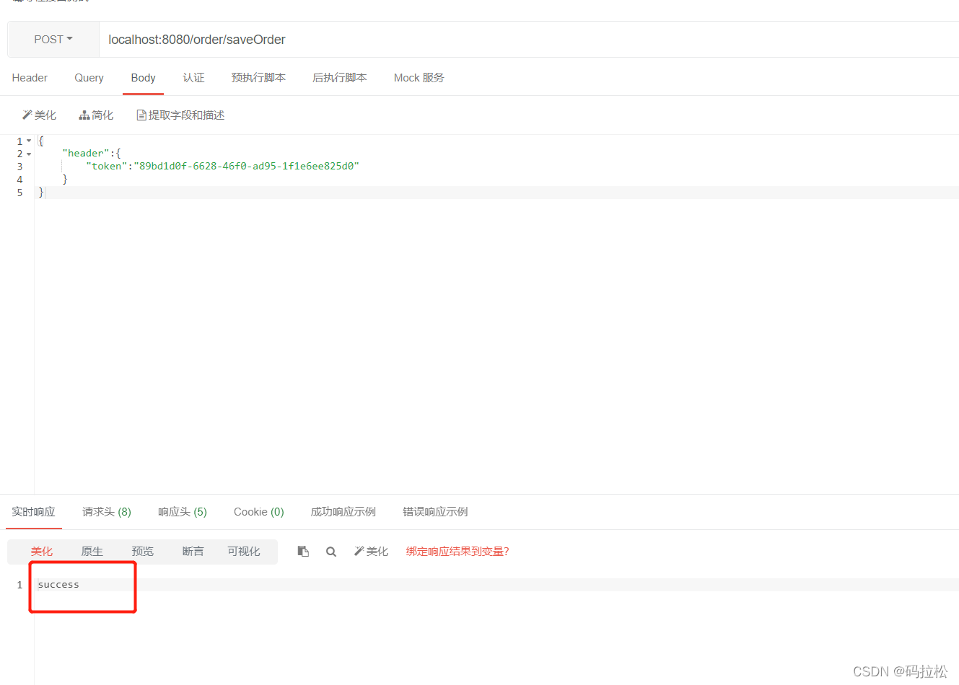Open the POST method dropdown
Viewport: 959px width, 685px height.
point(53,40)
